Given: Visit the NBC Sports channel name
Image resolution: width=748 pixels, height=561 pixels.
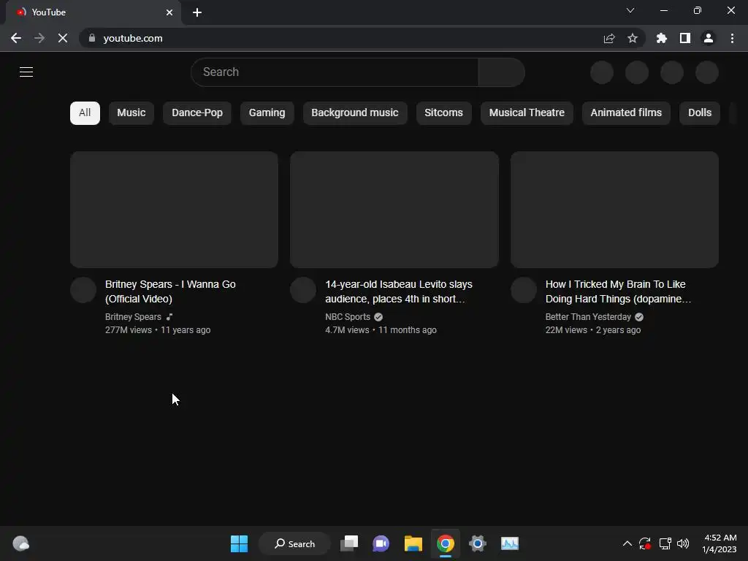Looking at the screenshot, I should [x=348, y=317].
